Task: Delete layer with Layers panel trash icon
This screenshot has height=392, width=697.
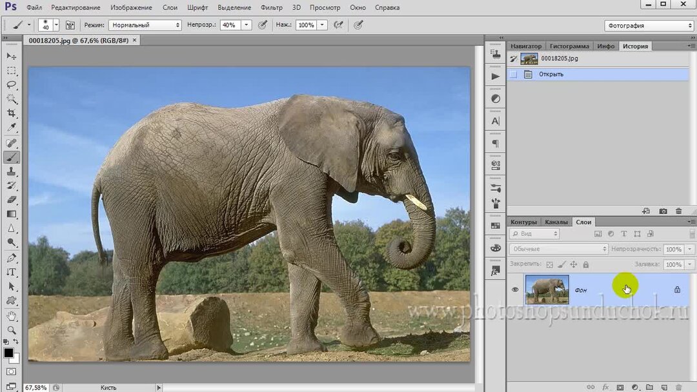Action: point(678,387)
